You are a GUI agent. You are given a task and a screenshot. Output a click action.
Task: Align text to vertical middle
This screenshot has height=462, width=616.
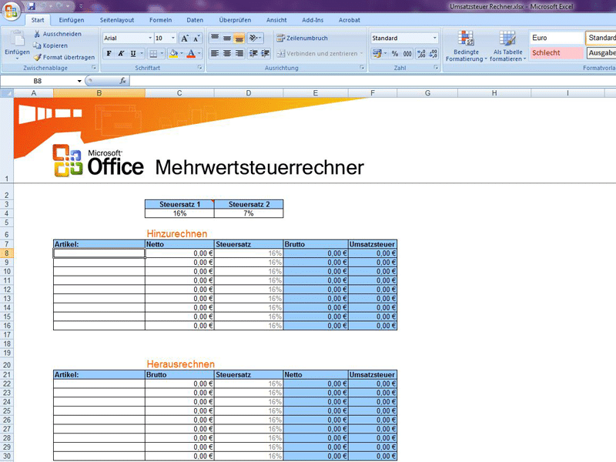coord(227,38)
